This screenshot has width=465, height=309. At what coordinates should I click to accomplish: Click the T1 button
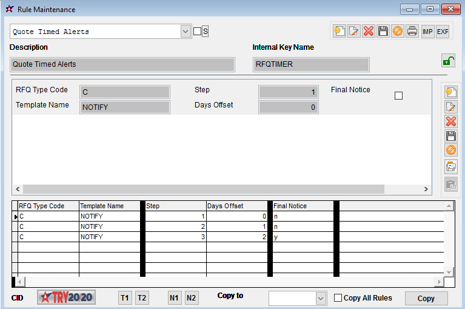[x=125, y=298]
